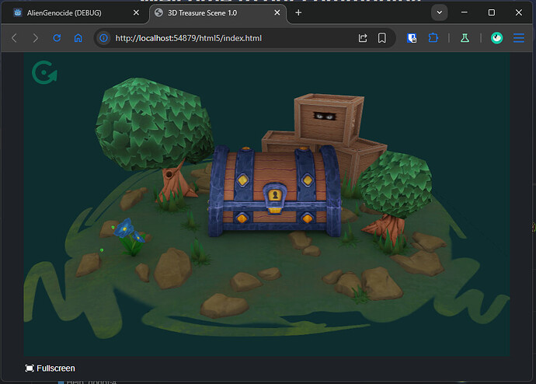Click the Fullscreen button below the scene
This screenshot has height=384, width=536.
tap(50, 368)
